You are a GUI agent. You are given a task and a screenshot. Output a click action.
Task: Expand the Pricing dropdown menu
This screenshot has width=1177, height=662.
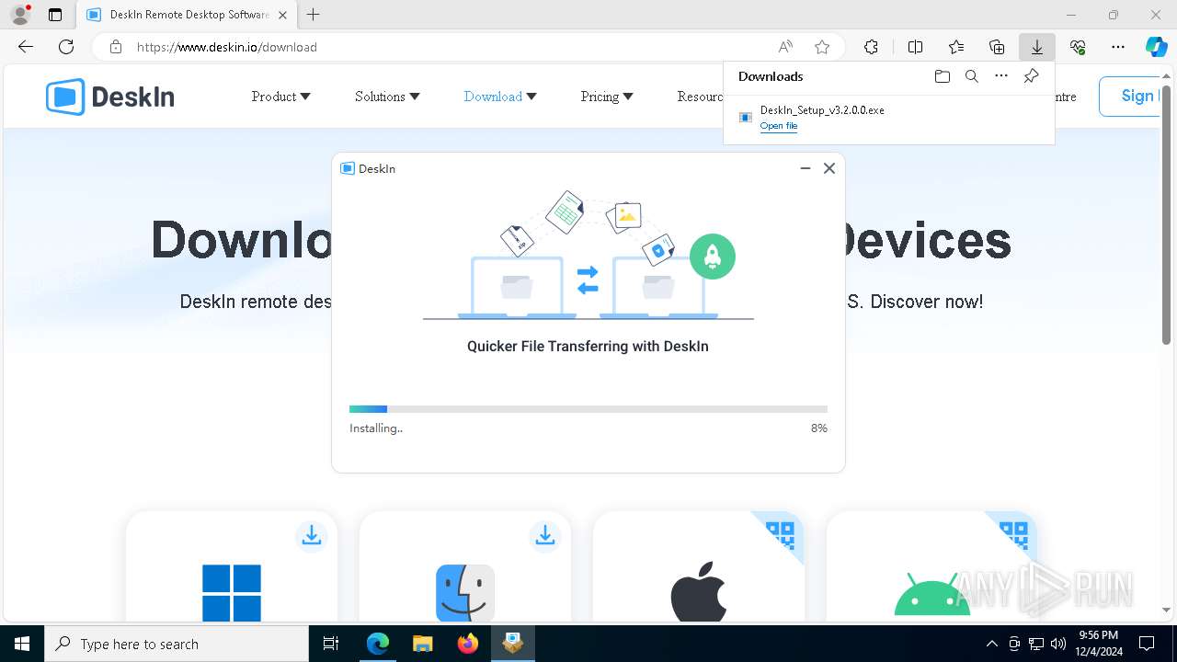tap(607, 97)
